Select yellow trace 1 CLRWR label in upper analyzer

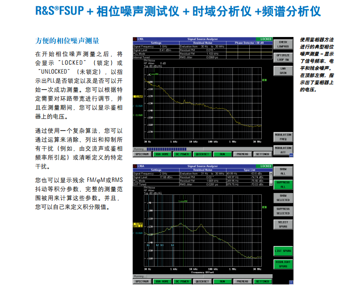point(138,97)
